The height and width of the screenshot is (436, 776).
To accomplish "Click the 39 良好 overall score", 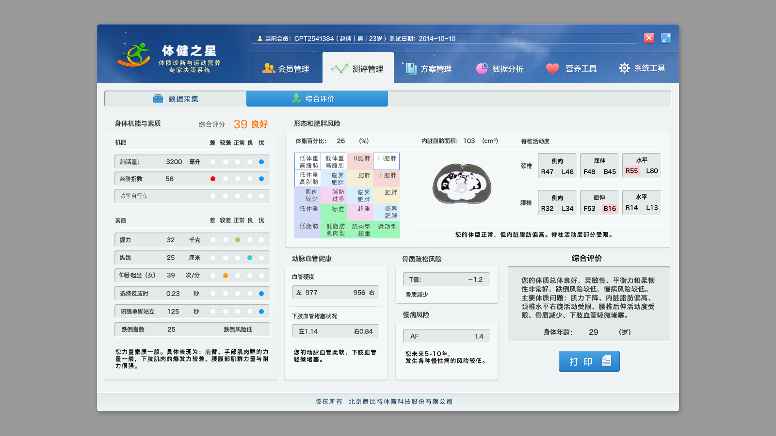I will 251,124.
